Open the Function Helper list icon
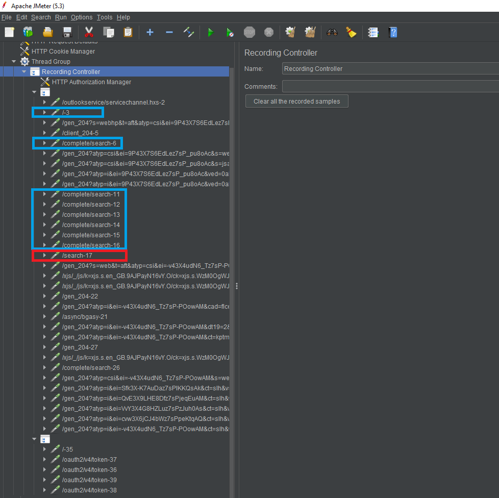 pyautogui.click(x=373, y=32)
